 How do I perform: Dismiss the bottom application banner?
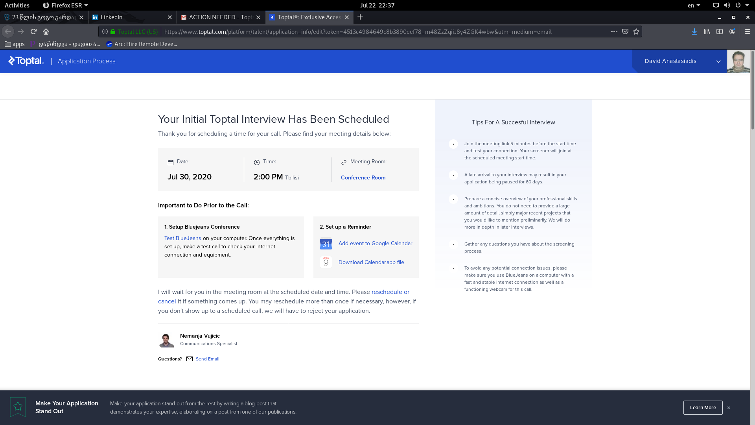729,408
